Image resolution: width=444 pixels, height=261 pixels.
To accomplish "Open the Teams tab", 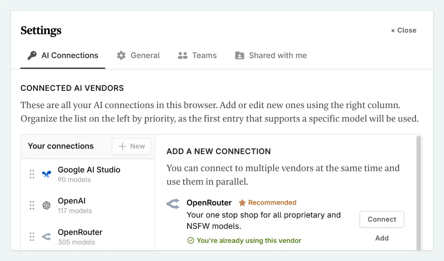I will click(204, 56).
